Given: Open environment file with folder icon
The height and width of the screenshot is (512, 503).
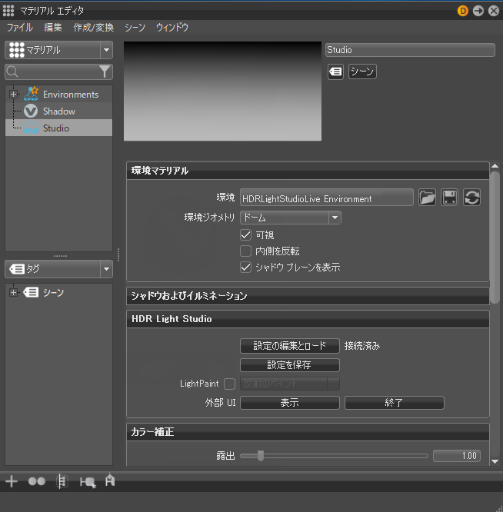Looking at the screenshot, I should point(427,198).
